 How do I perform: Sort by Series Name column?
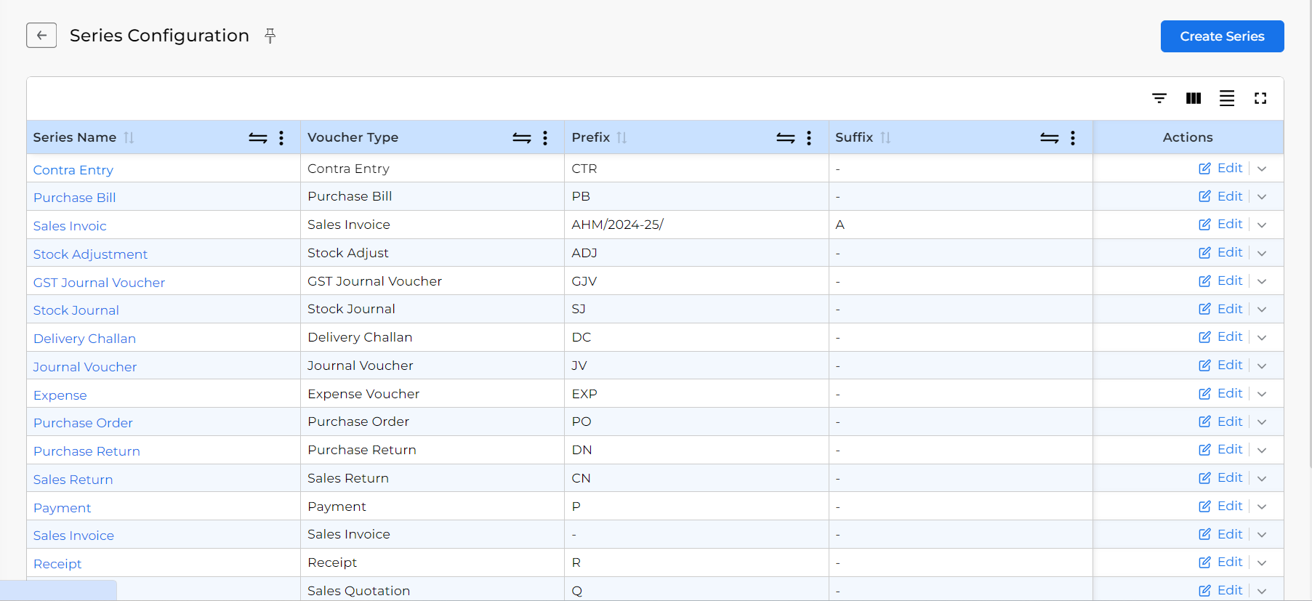pos(129,137)
